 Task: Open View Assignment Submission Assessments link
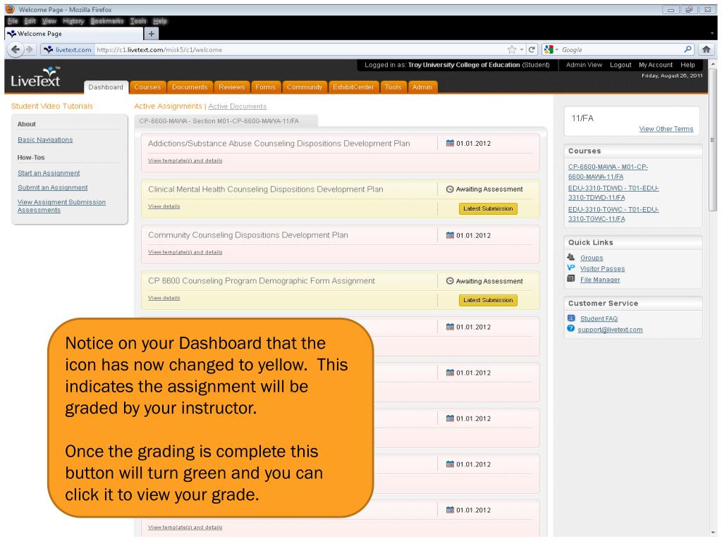[61, 206]
